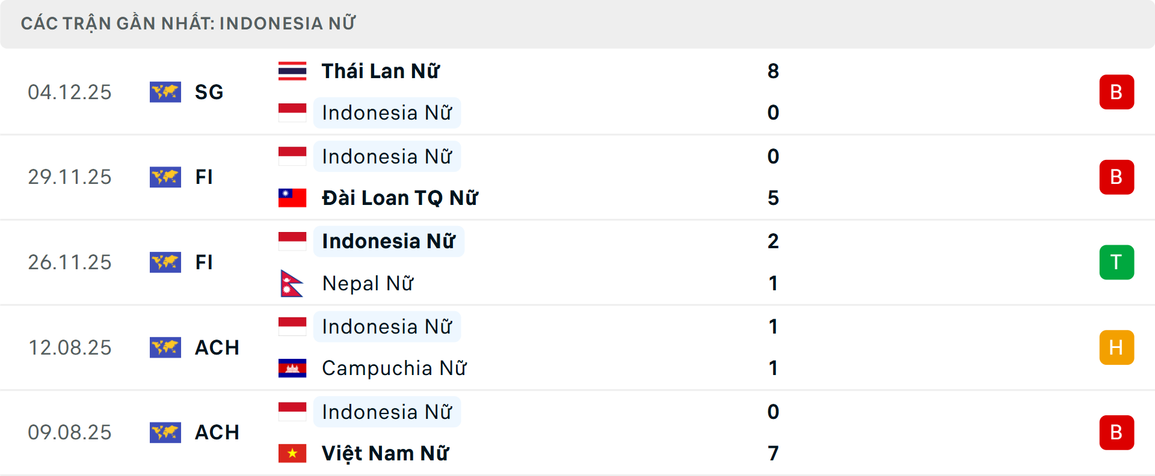
Task: Select the red B result badge for the Thái Lan match
Action: (x=1117, y=92)
